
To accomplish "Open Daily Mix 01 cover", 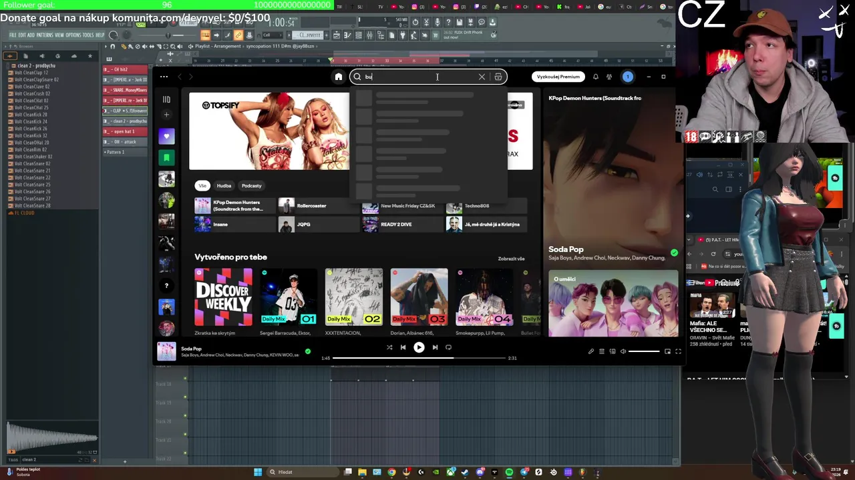I will [289, 297].
